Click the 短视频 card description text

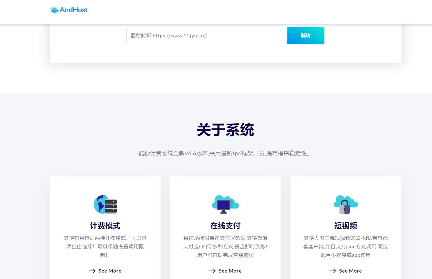(346, 246)
